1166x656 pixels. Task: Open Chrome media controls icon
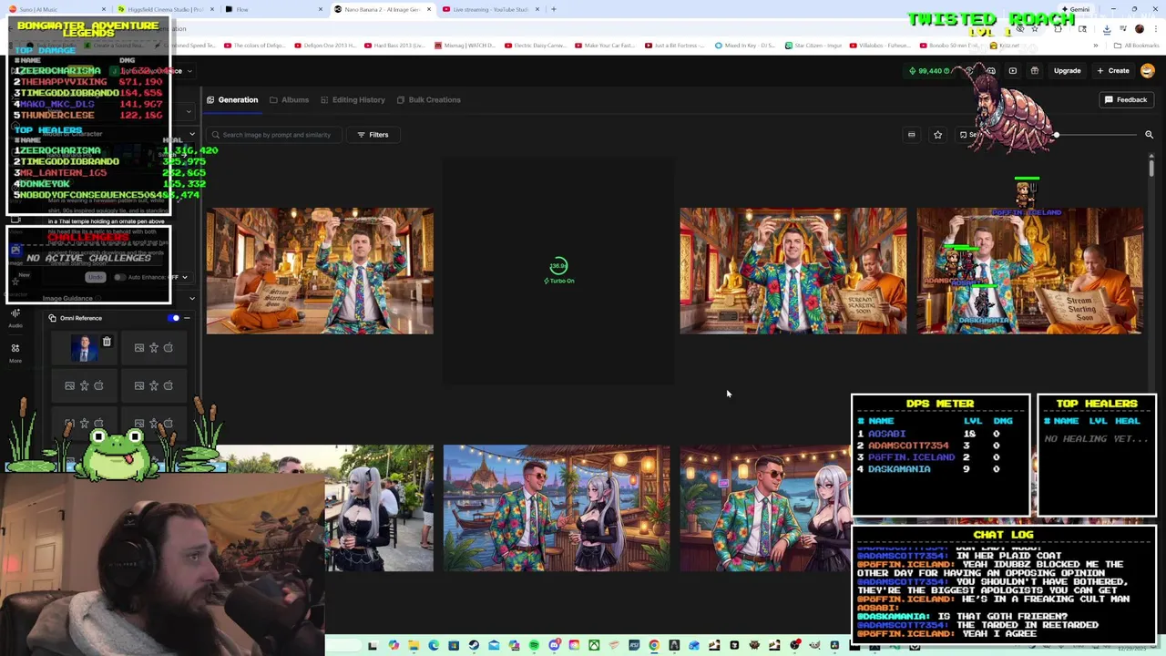(x=1122, y=28)
